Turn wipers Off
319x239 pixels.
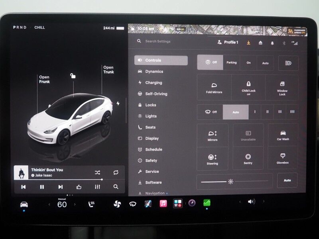[x=211, y=112]
